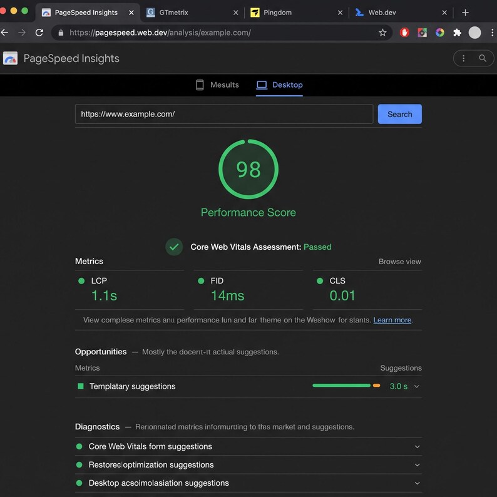Click the LCP value 1.1s
This screenshot has width=497, height=497.
click(x=105, y=295)
